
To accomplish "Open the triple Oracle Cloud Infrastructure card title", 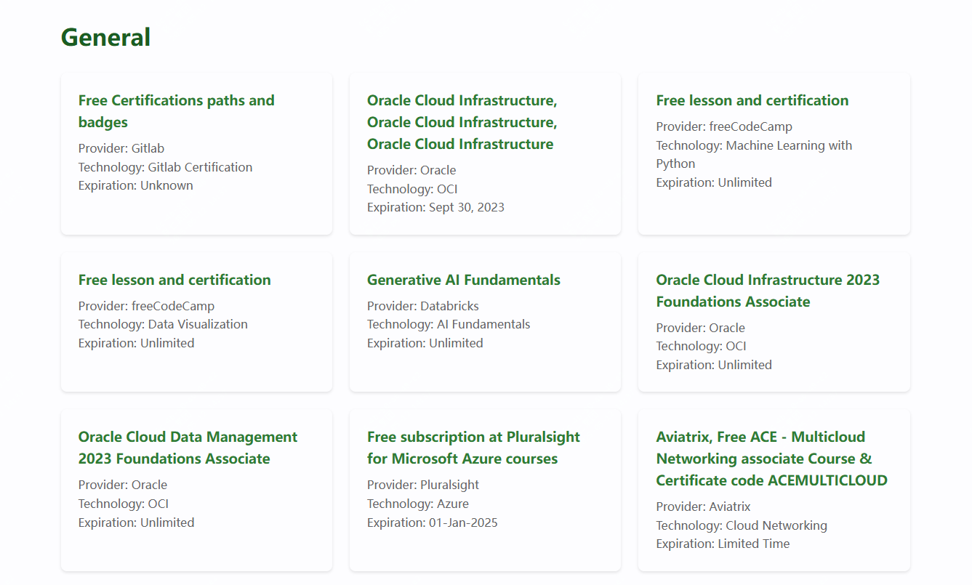I will (462, 122).
